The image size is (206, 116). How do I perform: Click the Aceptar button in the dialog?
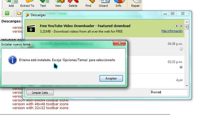(x=111, y=78)
